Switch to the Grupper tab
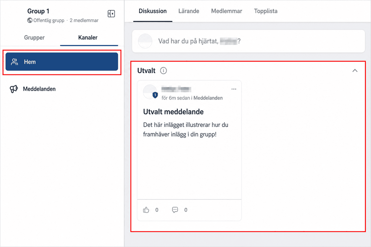This screenshot has width=371, height=247. point(34,37)
